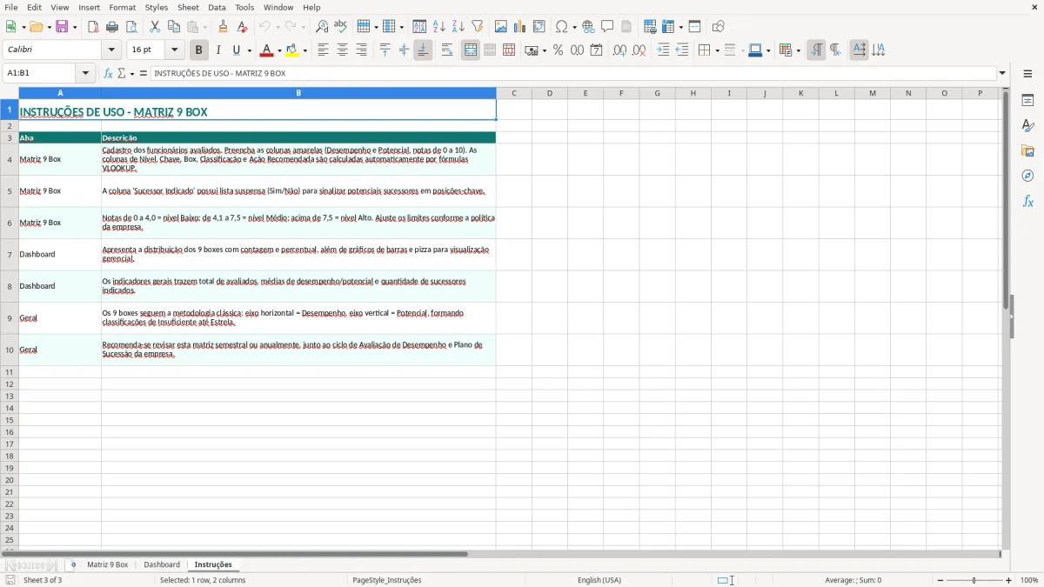
Task: Open the sidebar Styles panel icon
Action: click(x=1027, y=126)
